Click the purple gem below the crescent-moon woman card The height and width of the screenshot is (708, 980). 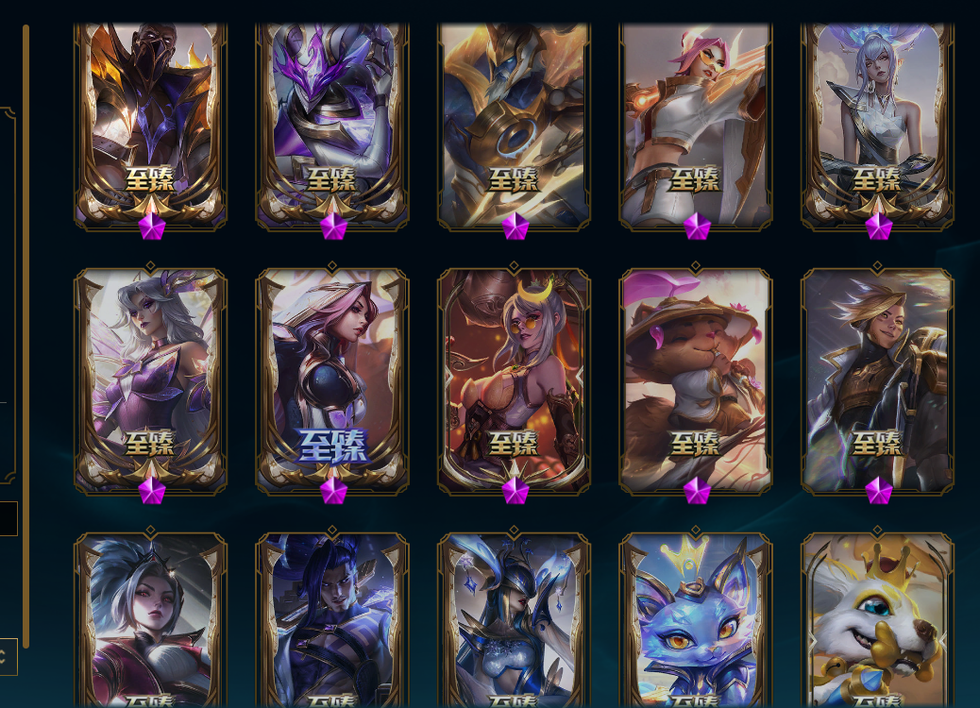[x=515, y=491]
